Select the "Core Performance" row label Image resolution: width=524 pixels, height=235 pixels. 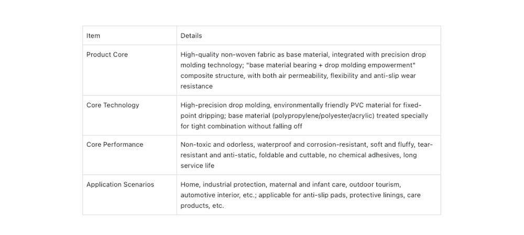click(x=115, y=145)
